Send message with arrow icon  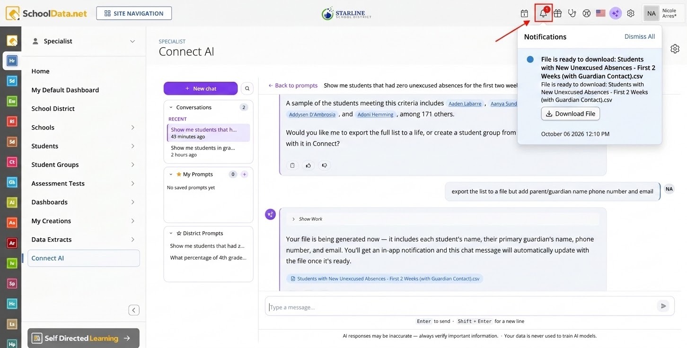tap(663, 306)
